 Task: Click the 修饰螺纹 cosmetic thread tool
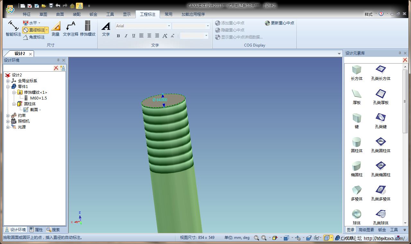[x=88, y=28]
